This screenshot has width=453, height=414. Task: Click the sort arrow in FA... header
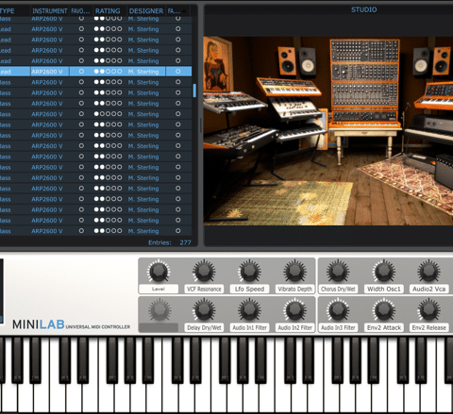click(x=184, y=11)
